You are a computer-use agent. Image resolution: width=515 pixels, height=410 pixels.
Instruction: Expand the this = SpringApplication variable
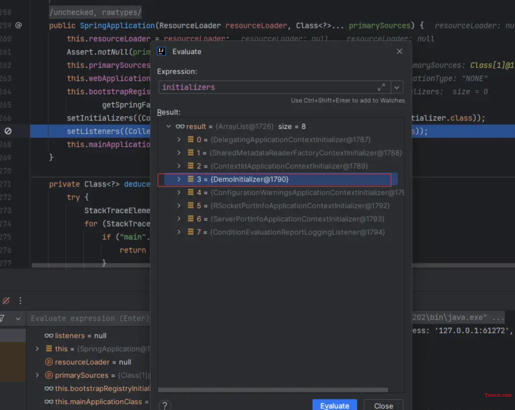pyautogui.click(x=37, y=349)
